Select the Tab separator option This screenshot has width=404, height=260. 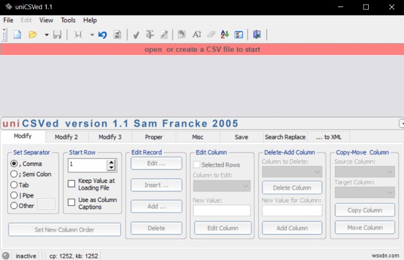[x=14, y=184]
